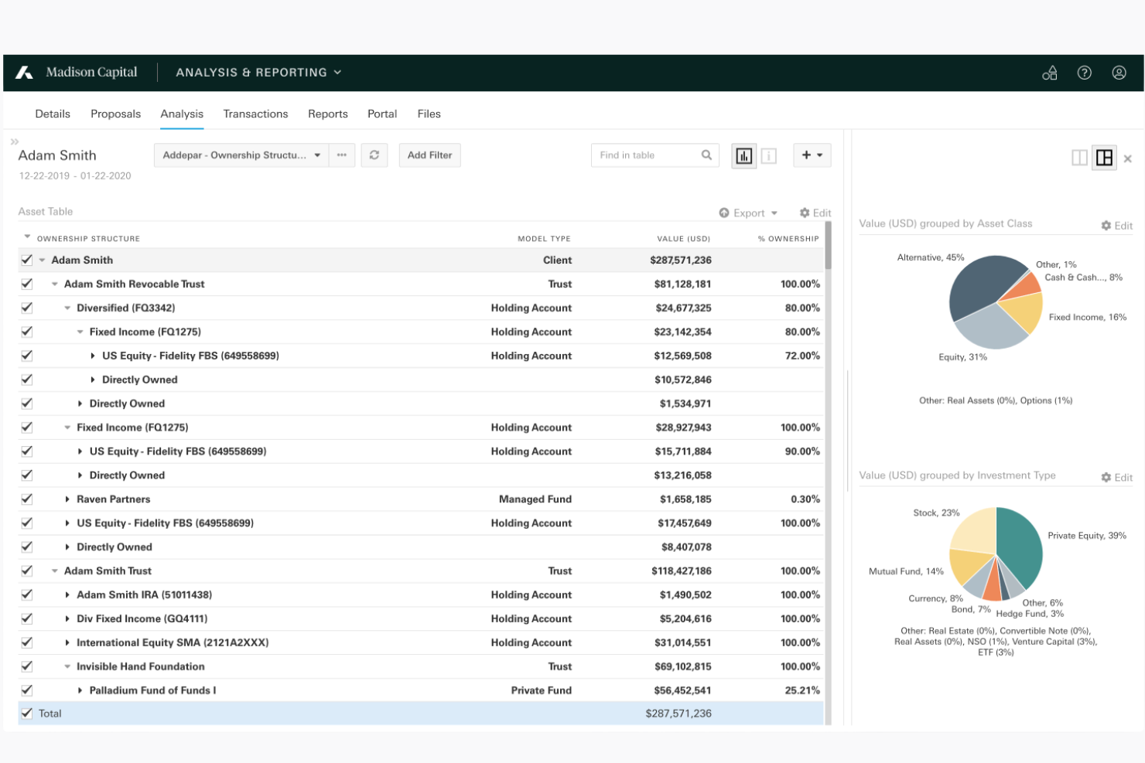Collapse the Adam Smith Revocable Trust row
The height and width of the screenshot is (763, 1145).
tap(53, 284)
